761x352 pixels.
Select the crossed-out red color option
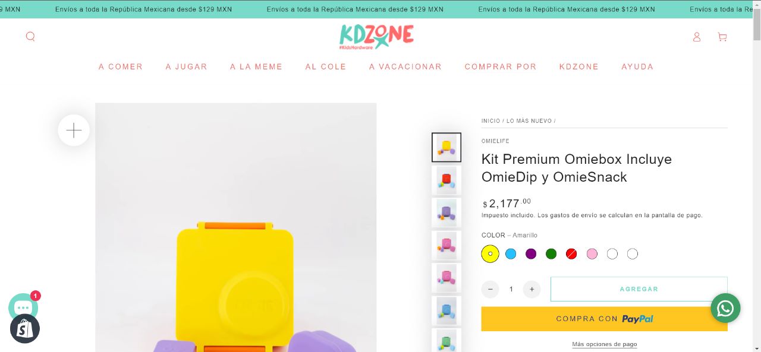571,254
